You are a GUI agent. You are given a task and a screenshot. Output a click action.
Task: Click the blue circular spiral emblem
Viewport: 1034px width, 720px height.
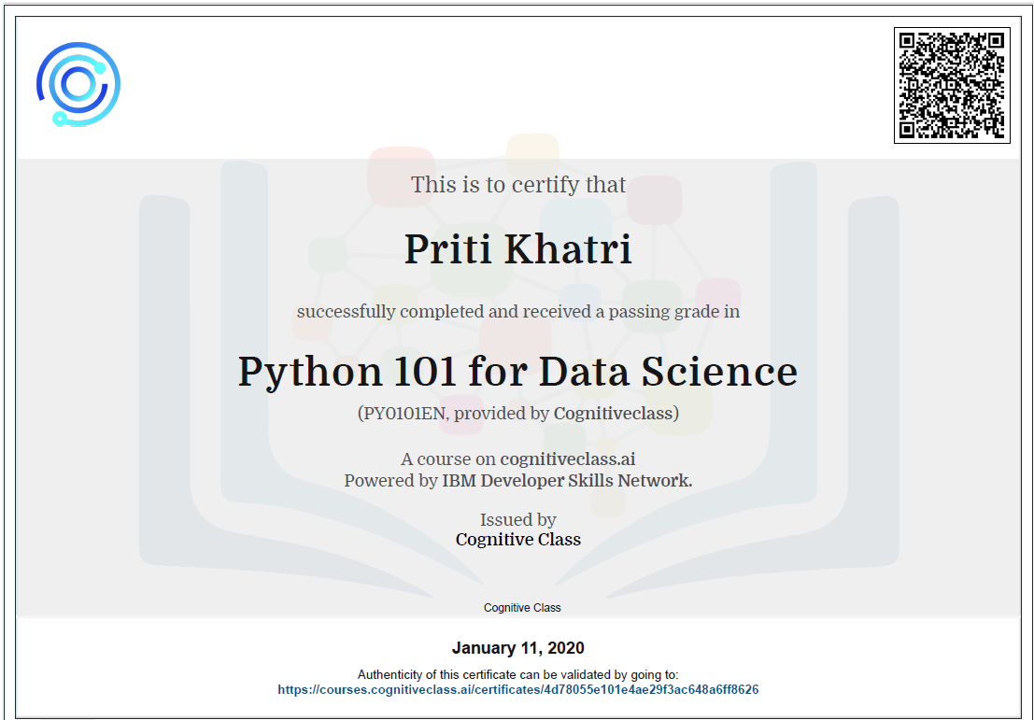pos(78,83)
